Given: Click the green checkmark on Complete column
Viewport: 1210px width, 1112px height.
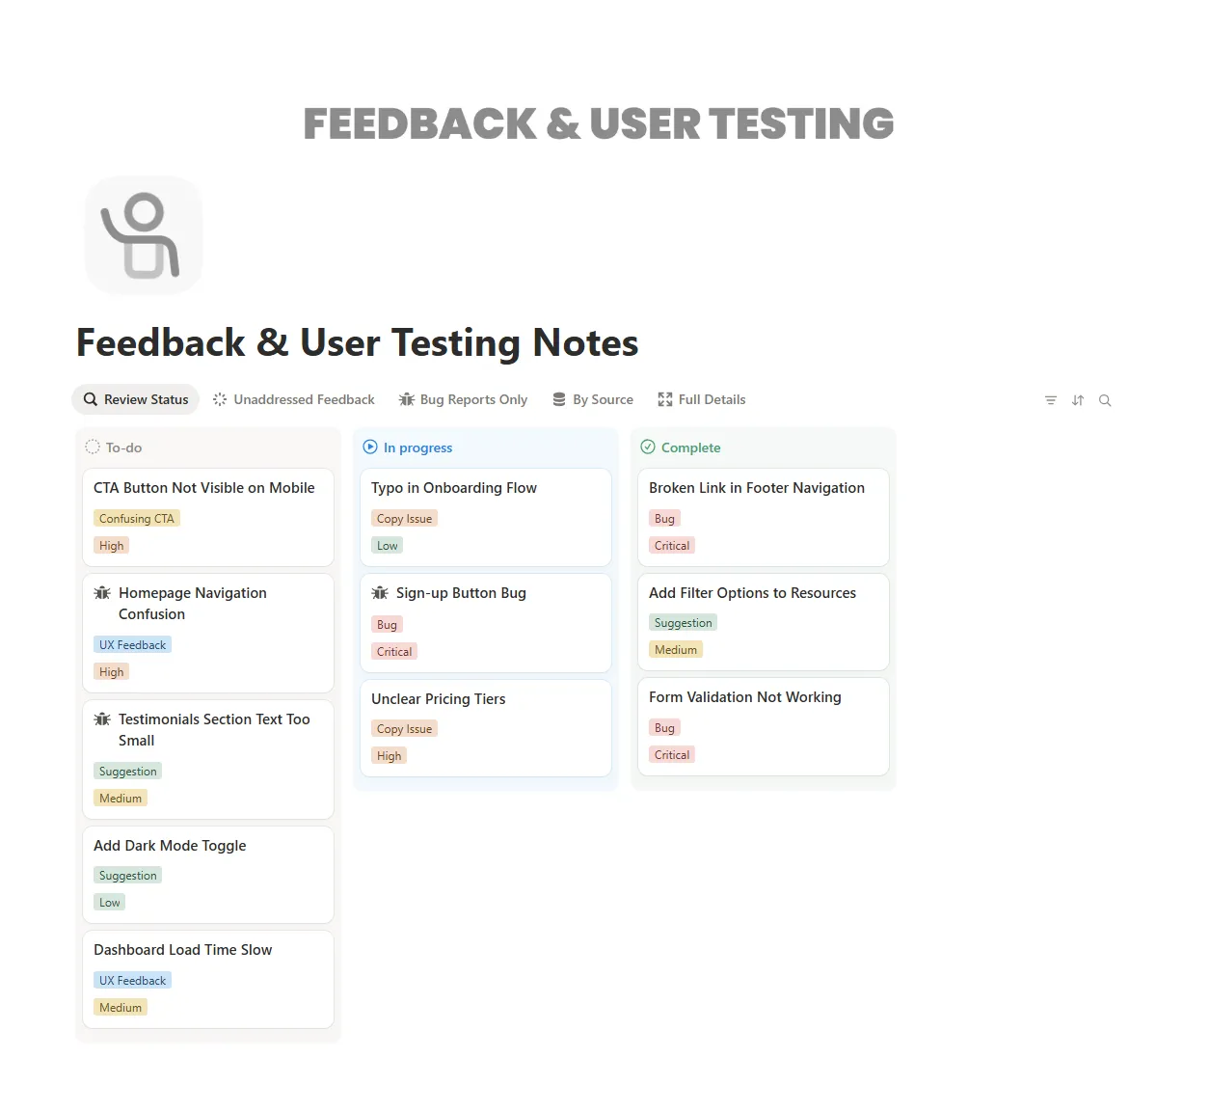Looking at the screenshot, I should tap(647, 447).
